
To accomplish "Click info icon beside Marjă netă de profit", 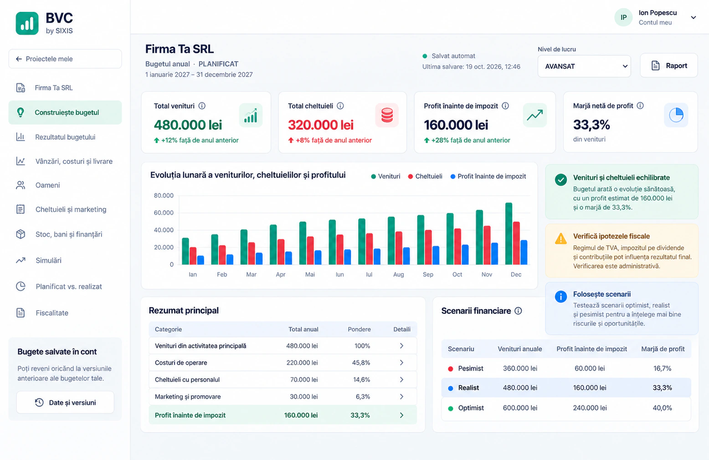I will (640, 106).
